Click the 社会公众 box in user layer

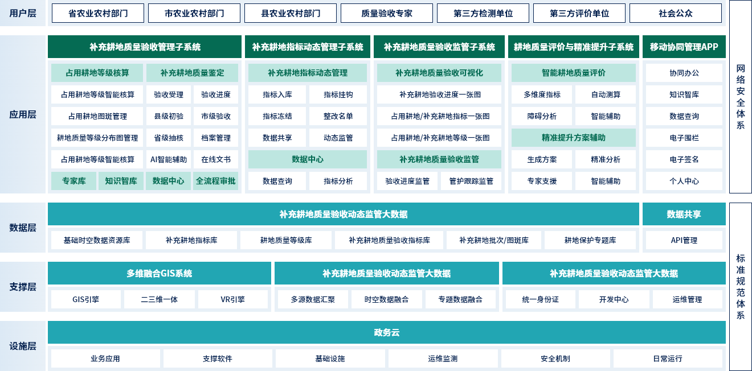point(675,13)
